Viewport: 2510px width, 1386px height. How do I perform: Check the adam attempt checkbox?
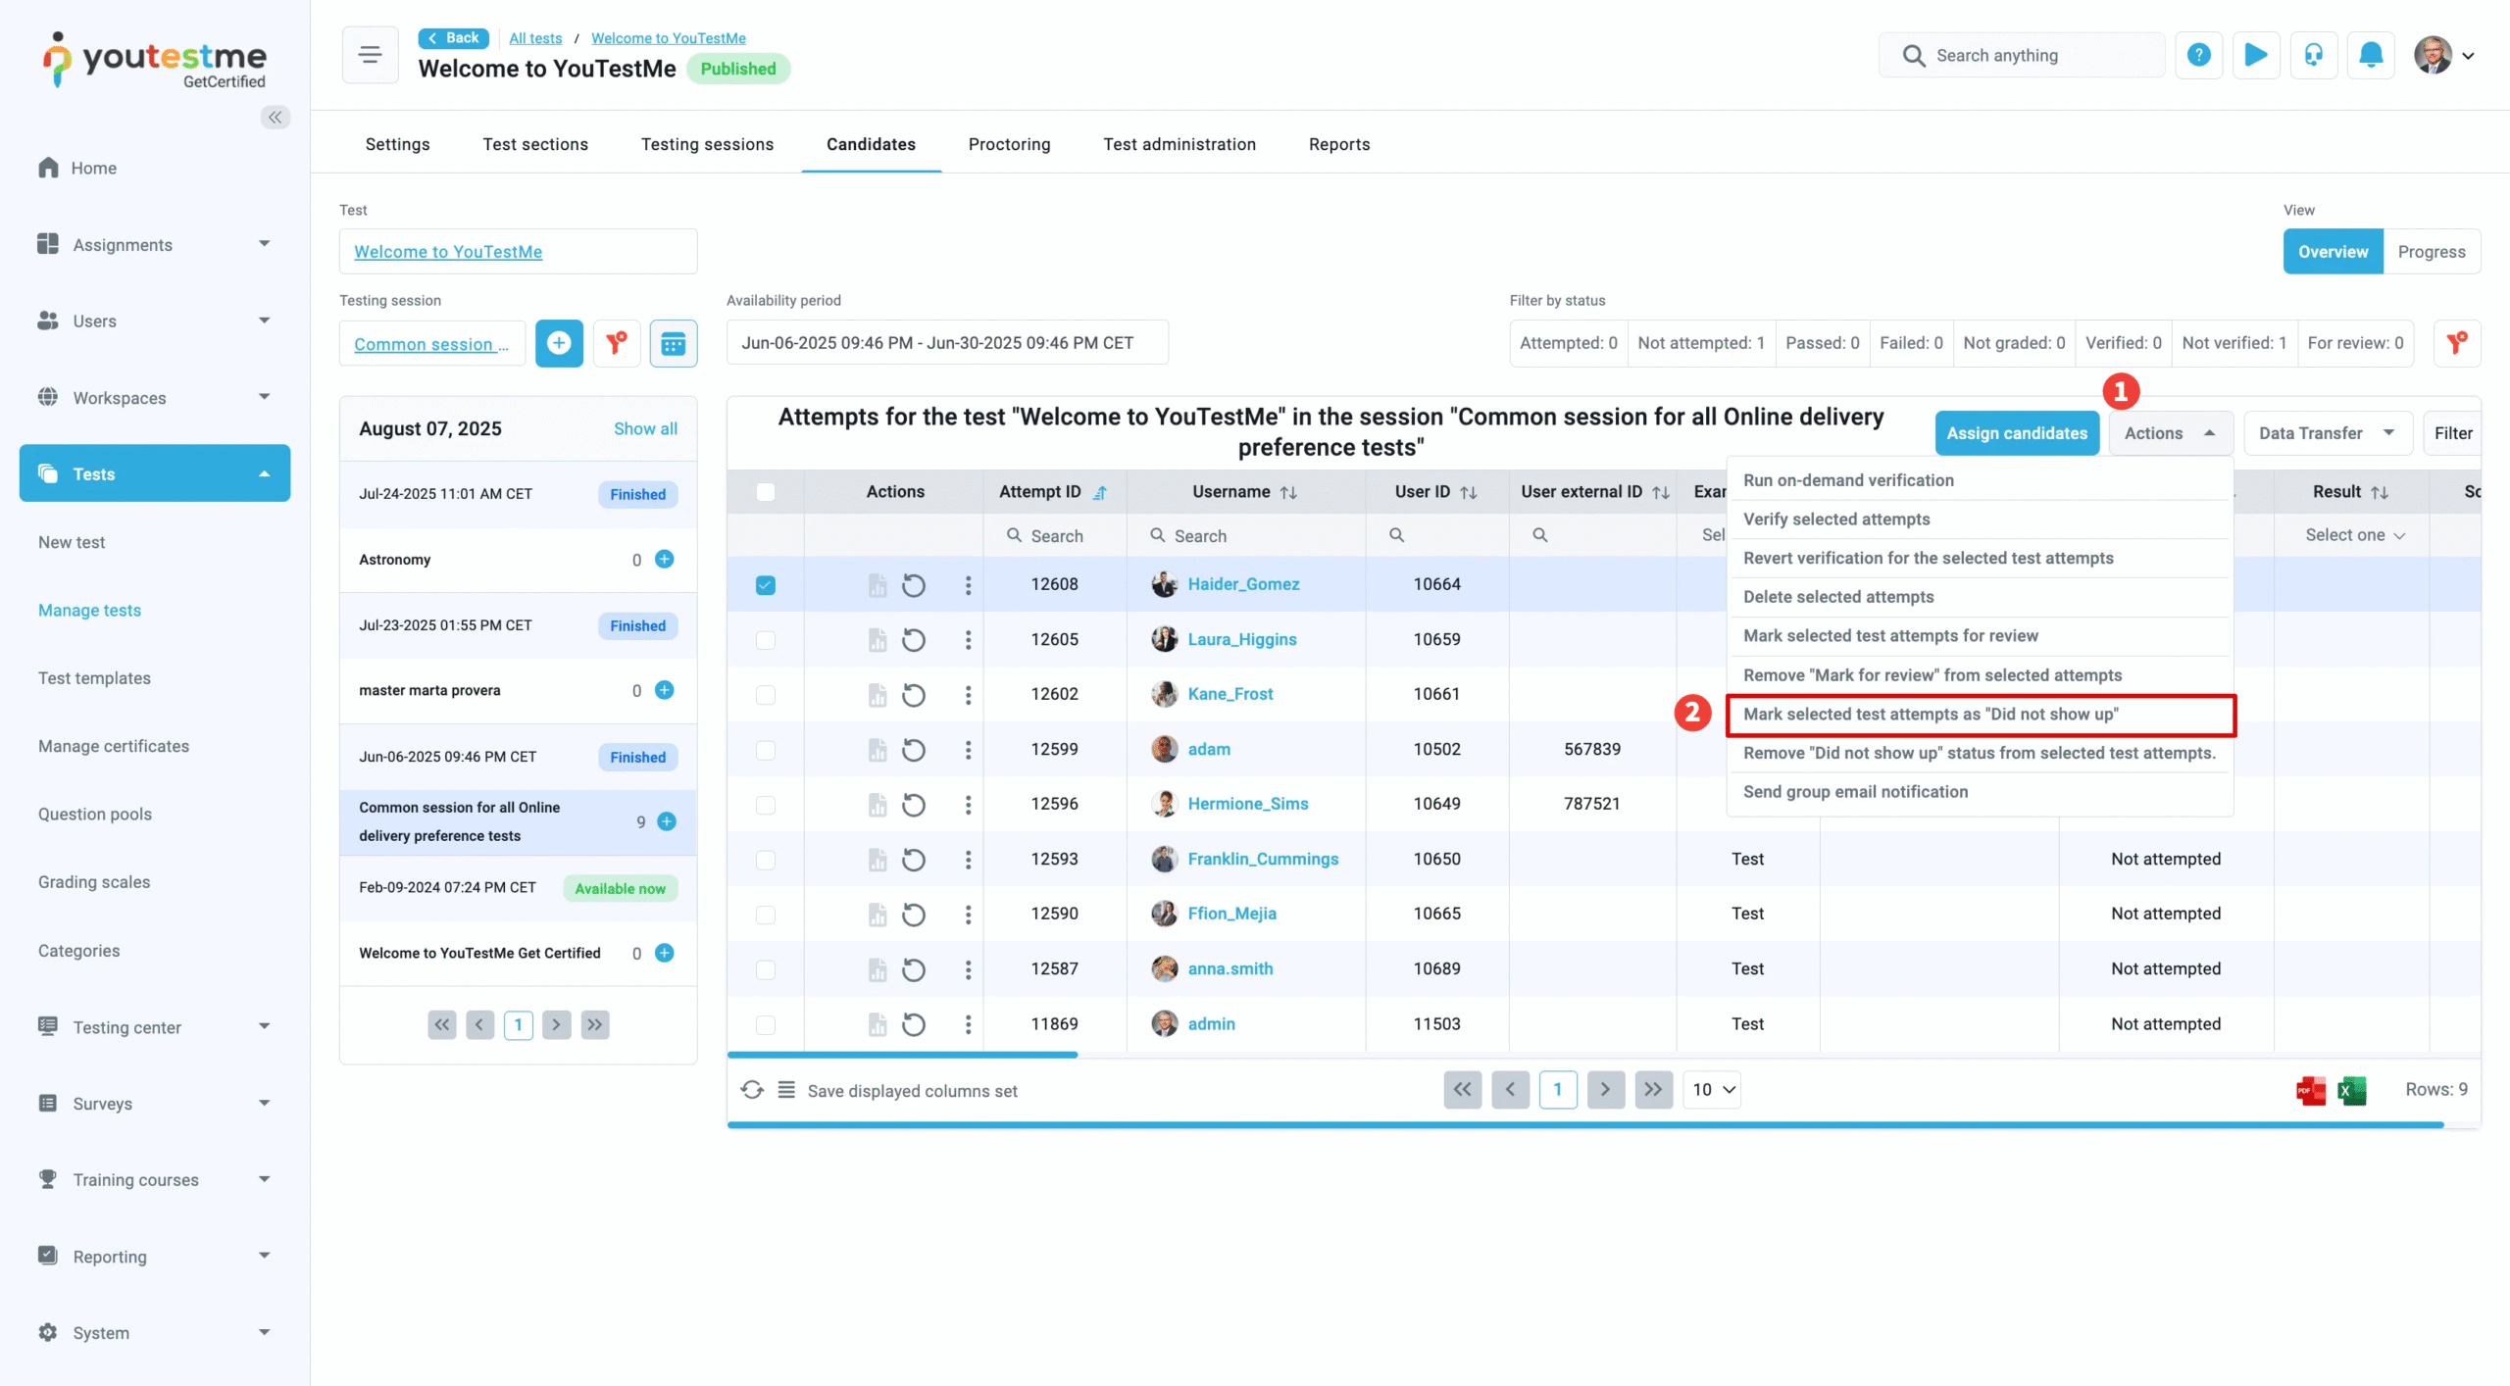(766, 750)
